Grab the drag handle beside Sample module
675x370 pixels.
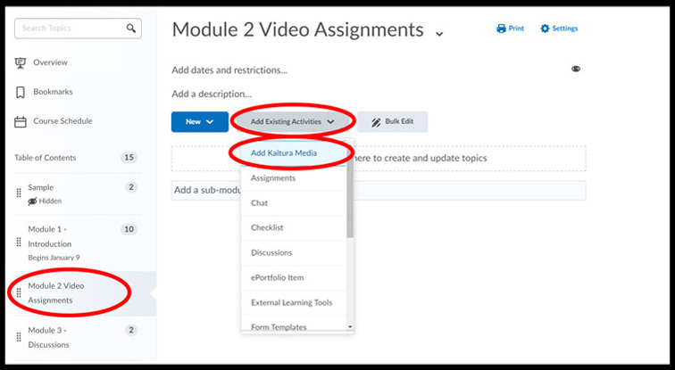tap(19, 193)
